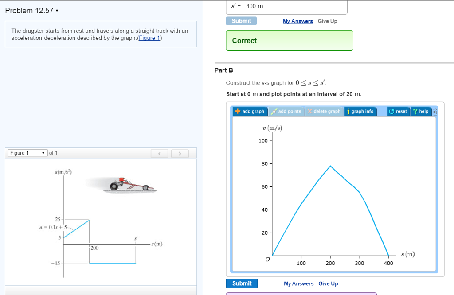Reset the plot using the reset icon
The width and height of the screenshot is (454, 295).
[x=392, y=111]
